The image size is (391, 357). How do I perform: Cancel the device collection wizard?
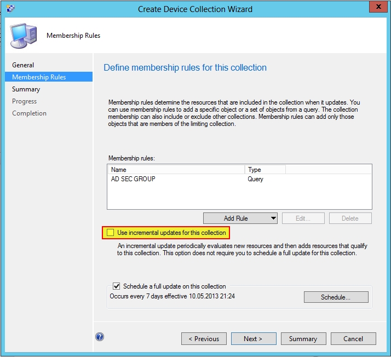coord(353,338)
